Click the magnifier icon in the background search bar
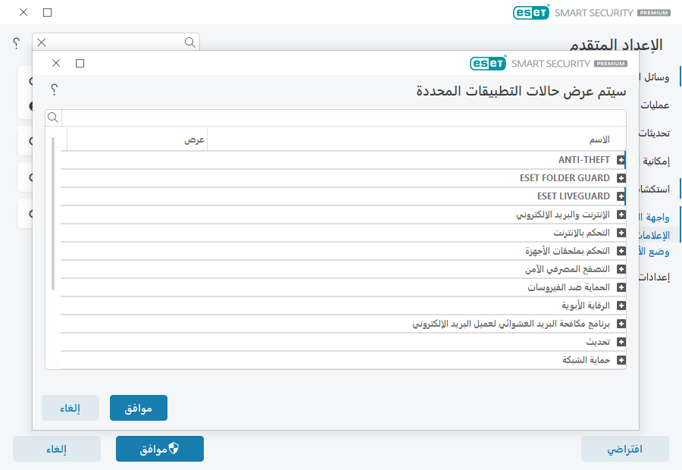This screenshot has height=470, width=682. (x=189, y=43)
